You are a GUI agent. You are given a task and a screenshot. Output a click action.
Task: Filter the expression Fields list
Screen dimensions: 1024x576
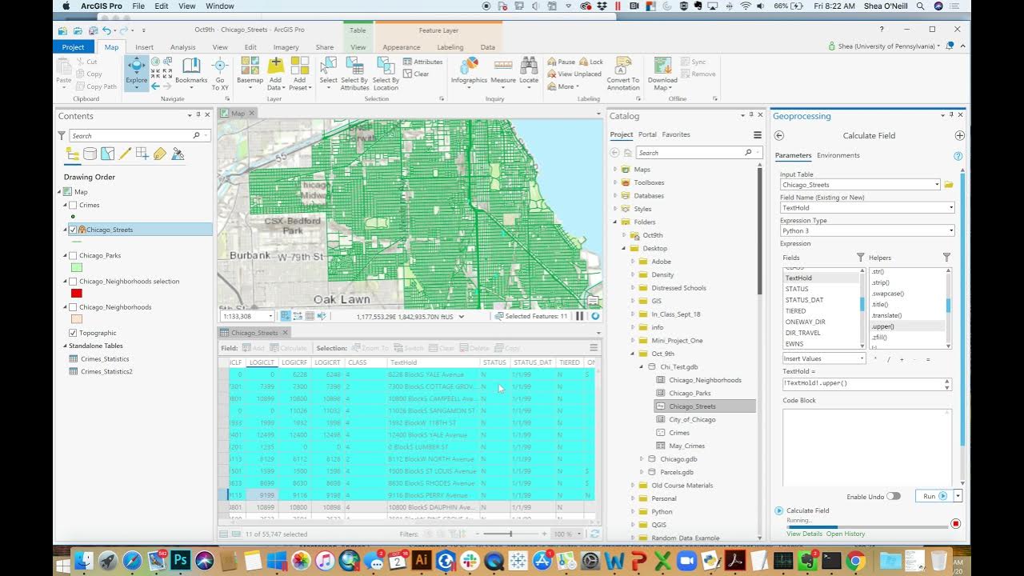pyautogui.click(x=861, y=258)
